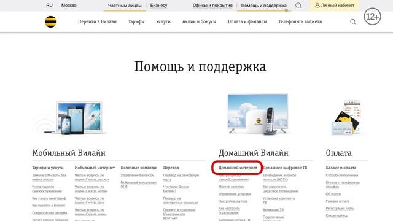Open Офисы и покрытие

click(x=212, y=6)
